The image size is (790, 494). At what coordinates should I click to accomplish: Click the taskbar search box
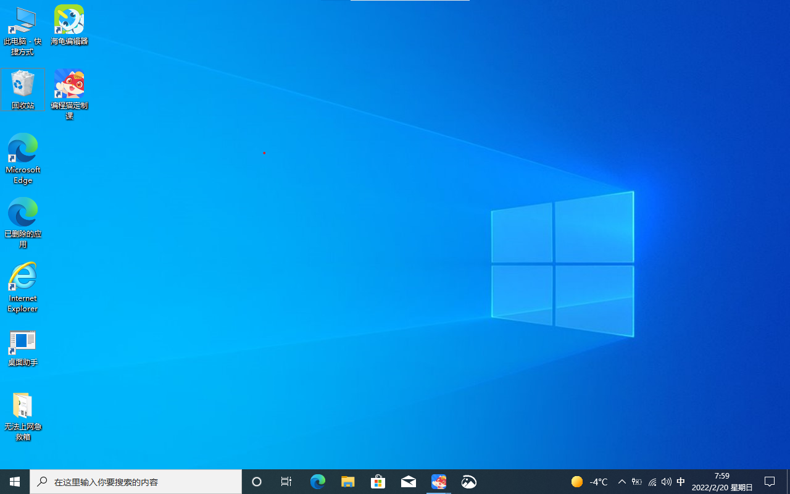[136, 482]
